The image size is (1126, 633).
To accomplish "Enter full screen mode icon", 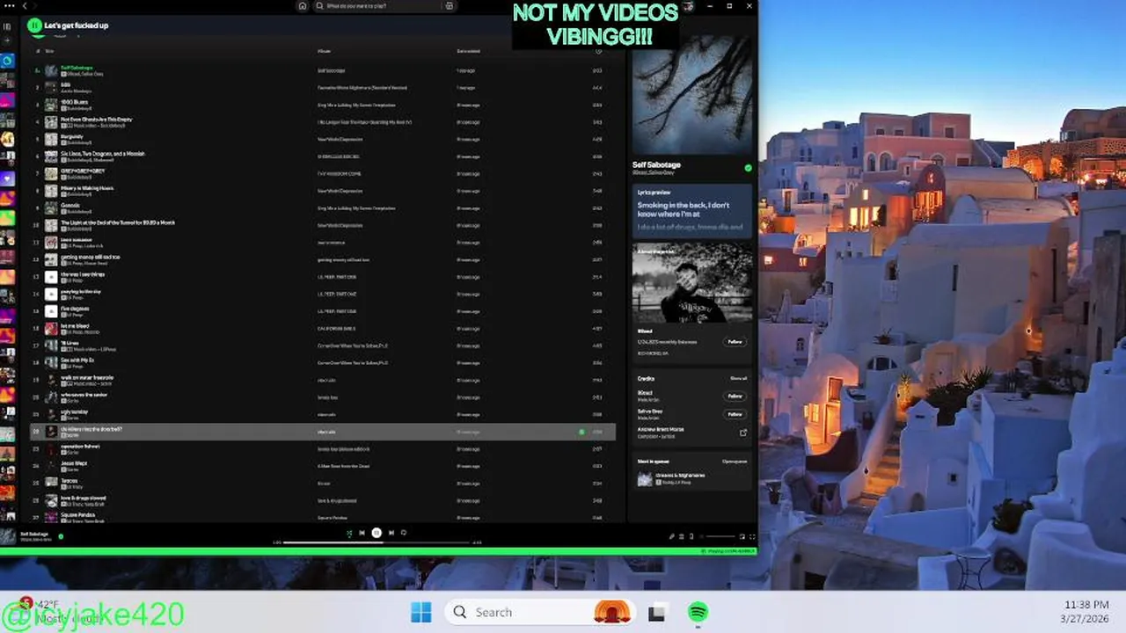I will point(751,536).
